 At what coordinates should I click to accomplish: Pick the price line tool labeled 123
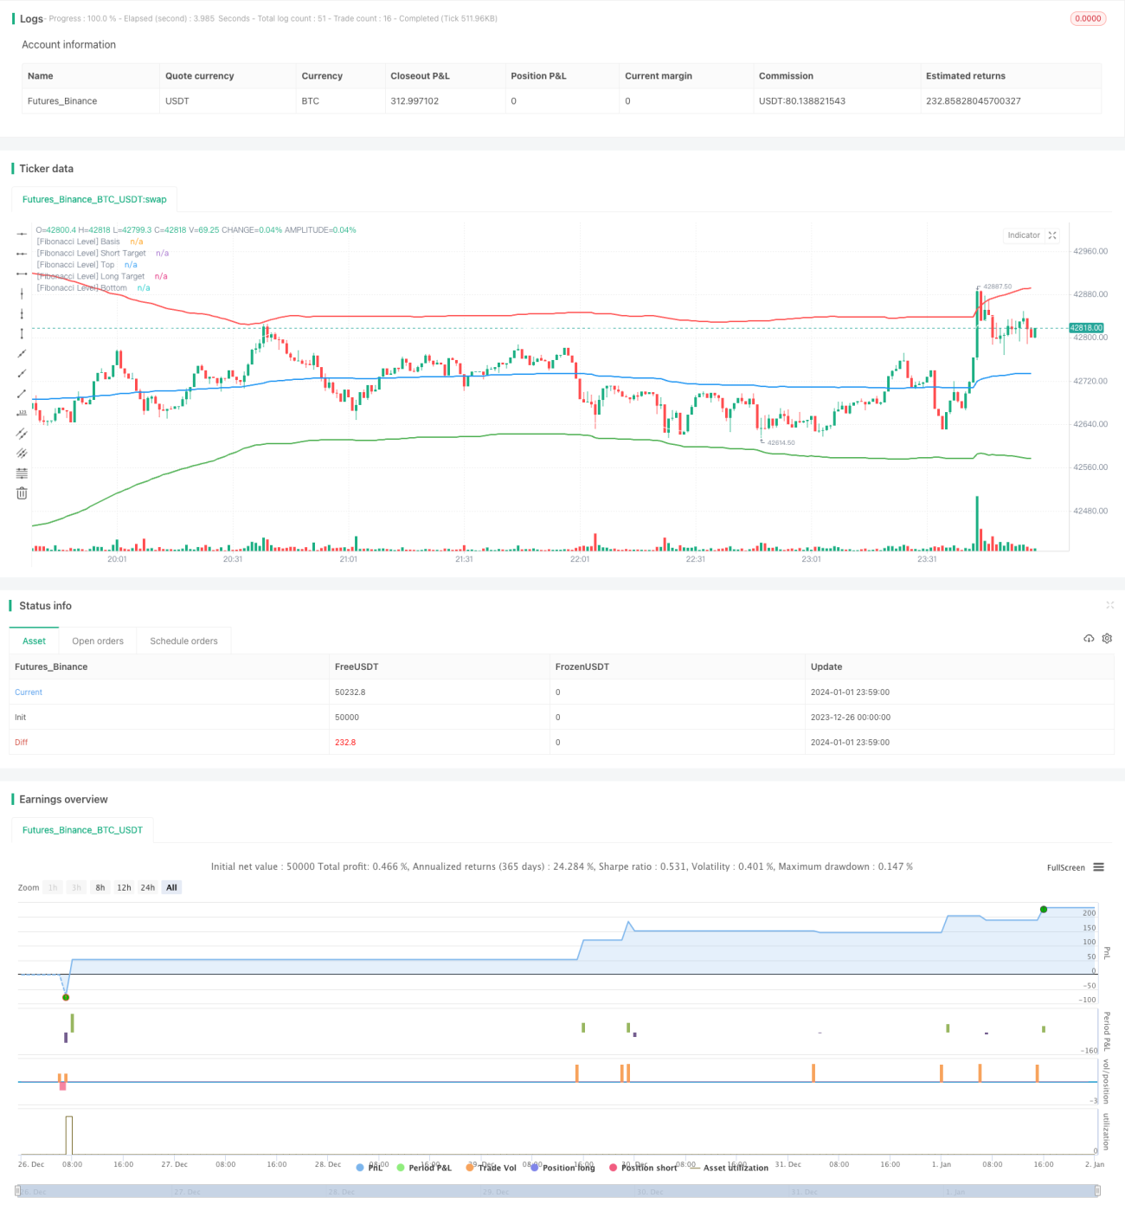click(22, 414)
